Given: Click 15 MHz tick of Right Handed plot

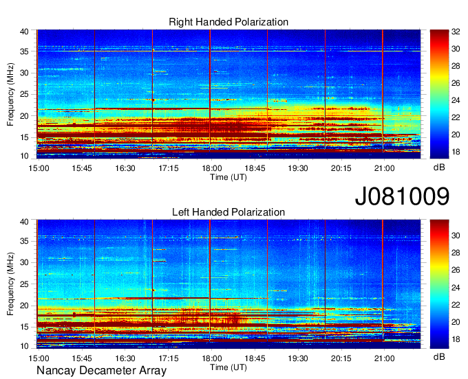Looking at the screenshot, I should pos(24,137).
